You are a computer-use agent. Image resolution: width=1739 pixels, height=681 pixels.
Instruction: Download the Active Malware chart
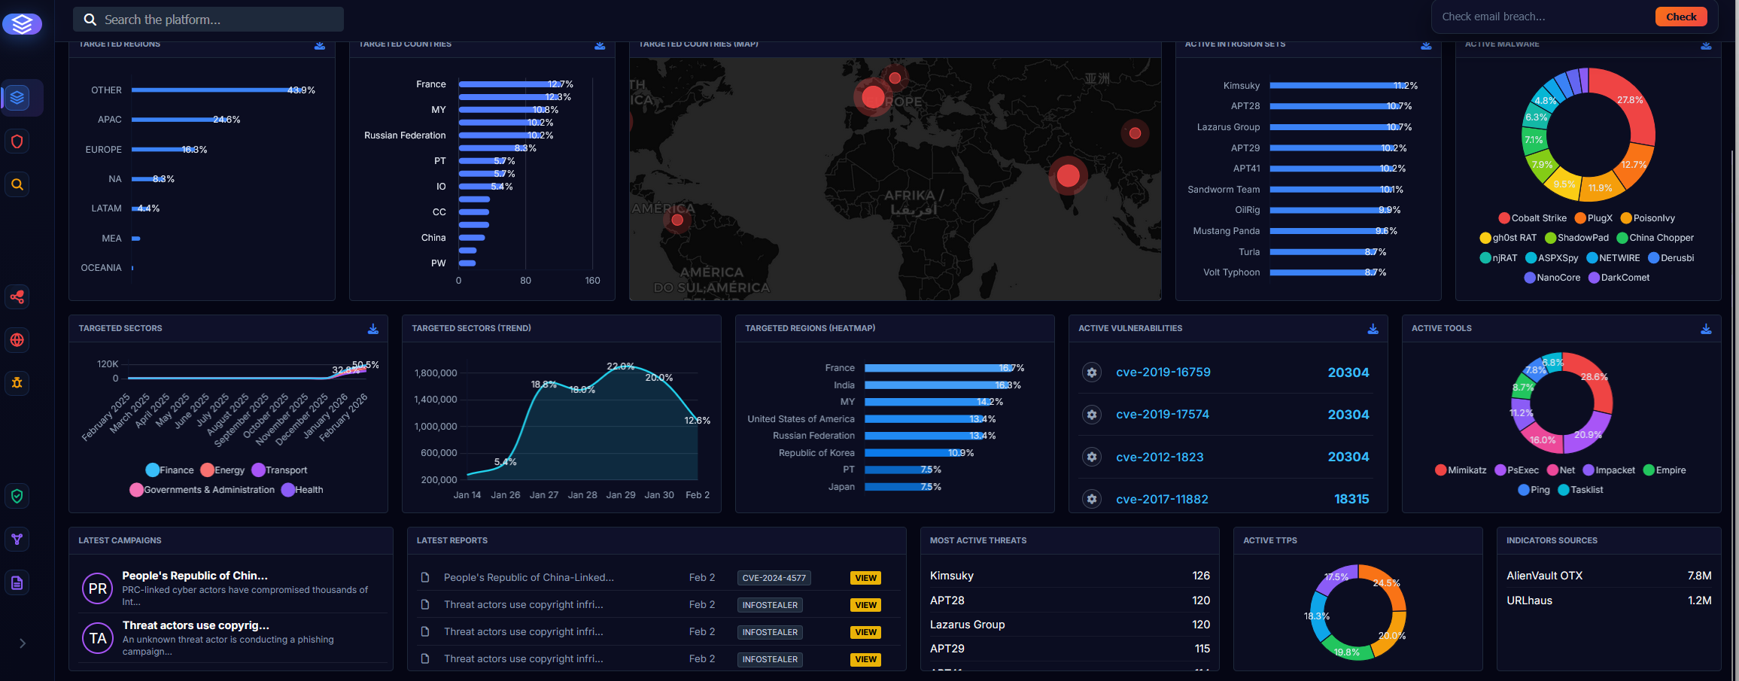pyautogui.click(x=1706, y=45)
